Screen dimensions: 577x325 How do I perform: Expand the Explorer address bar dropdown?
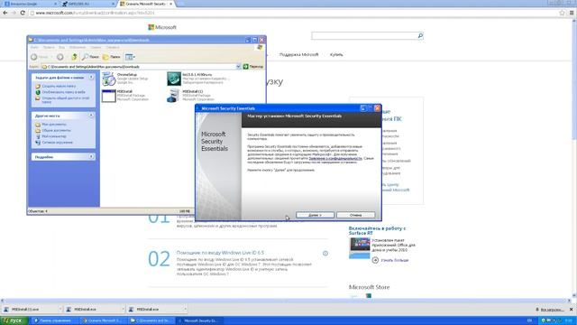[x=238, y=67]
